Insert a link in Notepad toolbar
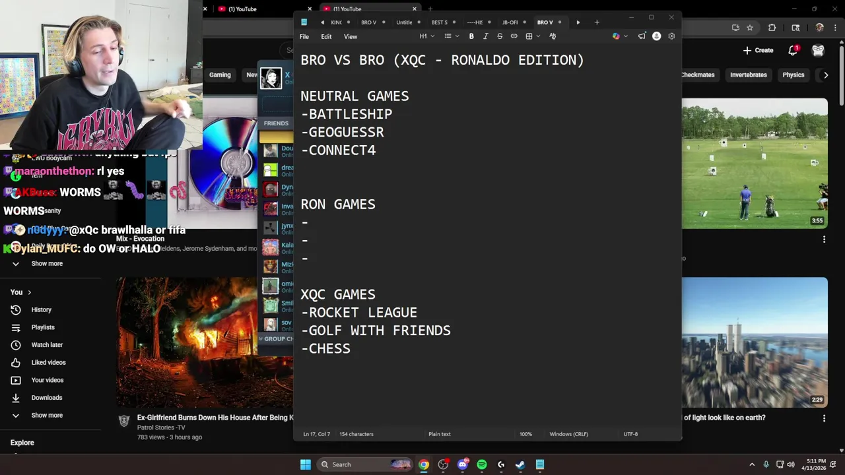Viewport: 845px width, 475px height. click(514, 36)
